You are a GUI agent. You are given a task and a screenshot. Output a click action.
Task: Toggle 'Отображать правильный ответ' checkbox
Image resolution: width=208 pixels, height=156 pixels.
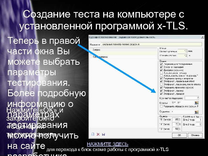161,81
